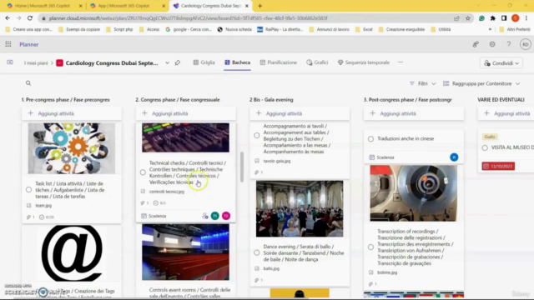Open Sequenza temporale view tab

364,62
